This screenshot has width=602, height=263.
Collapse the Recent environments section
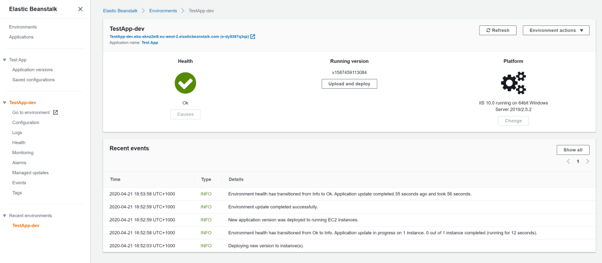tap(5, 216)
